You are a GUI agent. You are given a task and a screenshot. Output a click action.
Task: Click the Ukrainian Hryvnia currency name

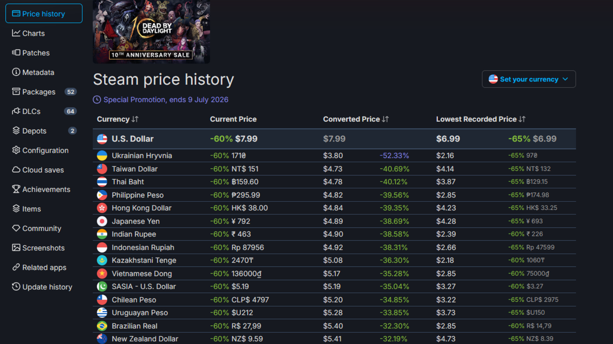pyautogui.click(x=142, y=155)
